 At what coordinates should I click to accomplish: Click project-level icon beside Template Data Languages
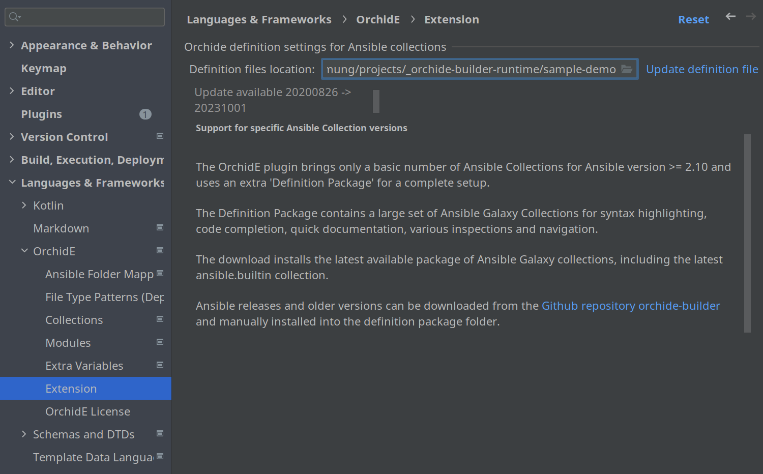(x=160, y=457)
